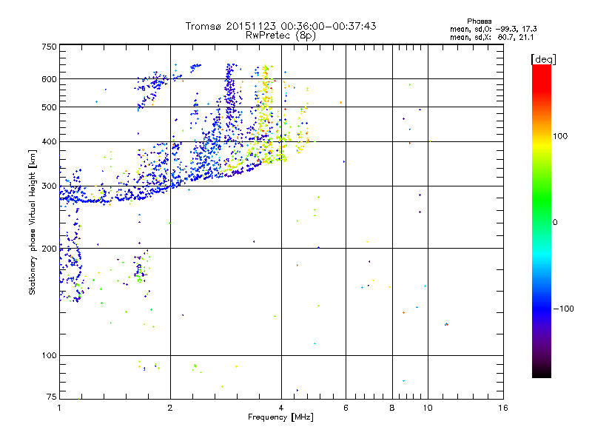Click the "mean, sd,O: -99.3, 17.3" line

click(x=493, y=29)
